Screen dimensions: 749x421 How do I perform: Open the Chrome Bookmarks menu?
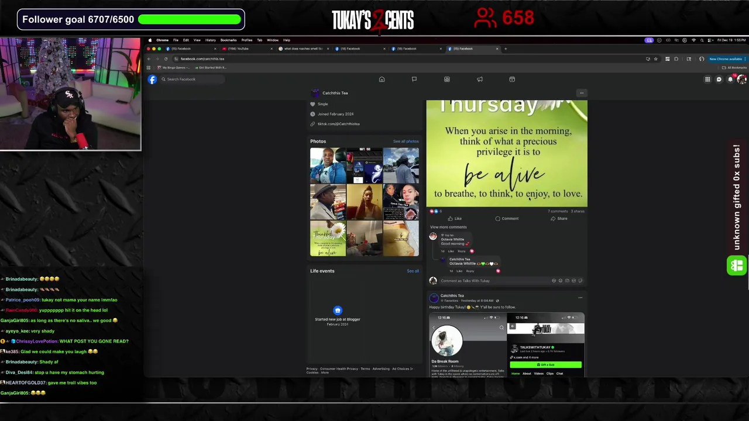point(228,40)
